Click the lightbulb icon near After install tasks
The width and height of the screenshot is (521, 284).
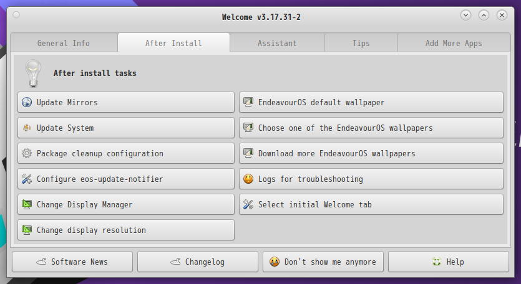(x=33, y=73)
